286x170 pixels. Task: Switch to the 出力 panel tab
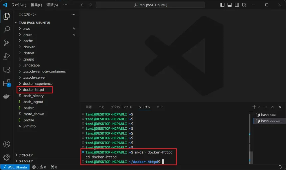coord(101,107)
